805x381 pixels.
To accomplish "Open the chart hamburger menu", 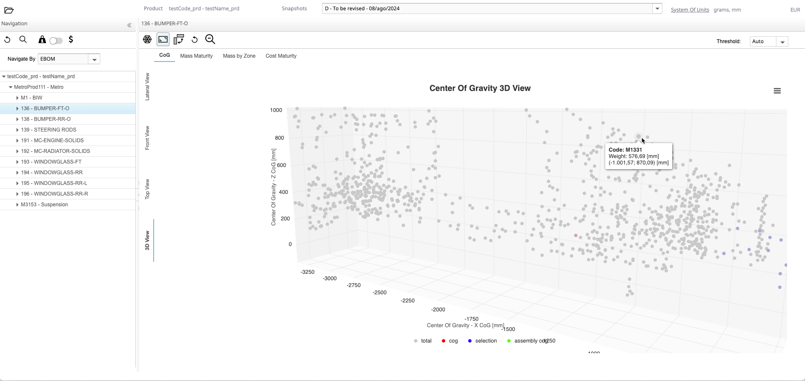I will click(777, 91).
